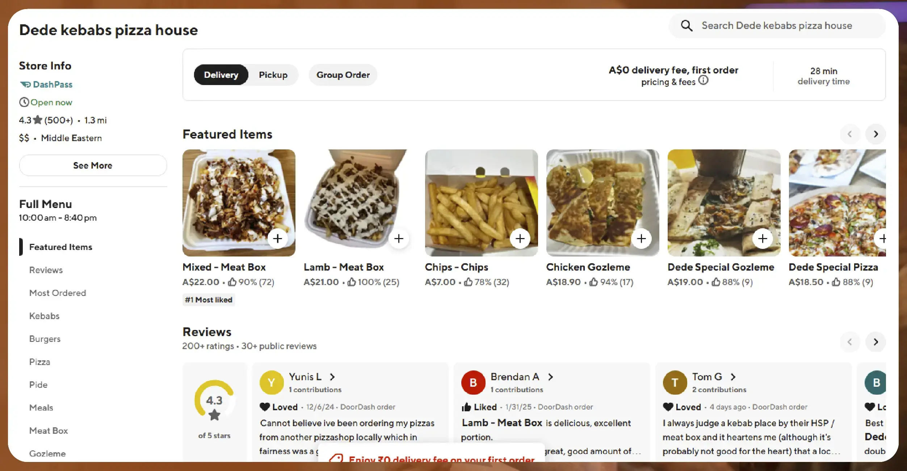Screen dimensions: 907x471
Task: Jump to Most Ordered menu section
Action: pos(58,293)
